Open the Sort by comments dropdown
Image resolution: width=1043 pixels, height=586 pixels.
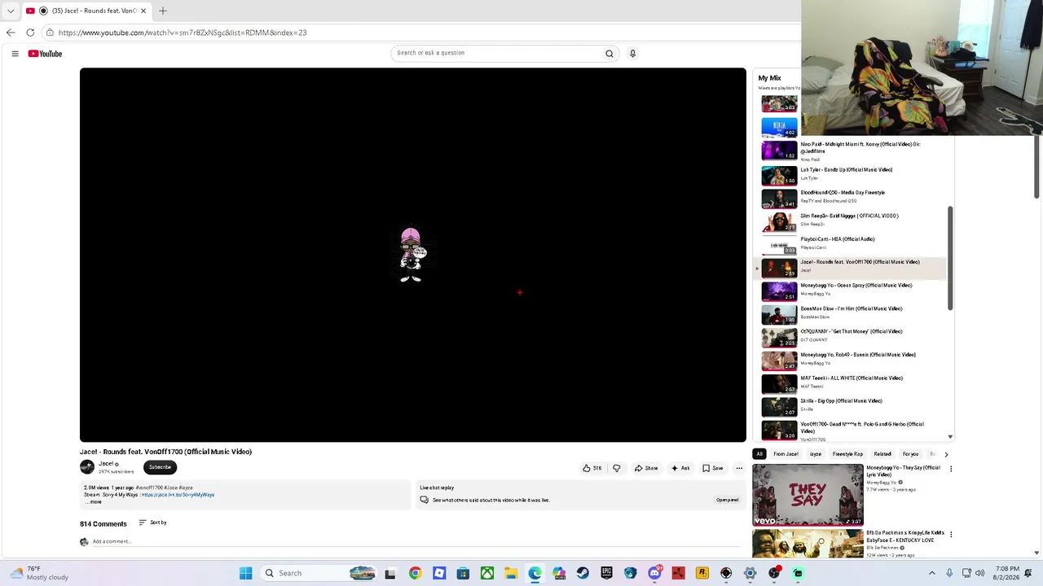click(x=152, y=523)
